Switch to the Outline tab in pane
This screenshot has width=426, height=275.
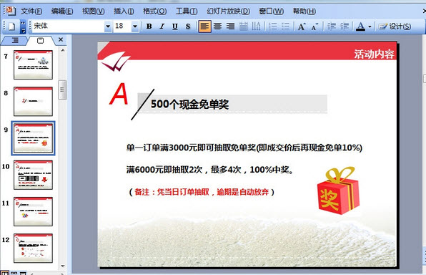pos(15,41)
